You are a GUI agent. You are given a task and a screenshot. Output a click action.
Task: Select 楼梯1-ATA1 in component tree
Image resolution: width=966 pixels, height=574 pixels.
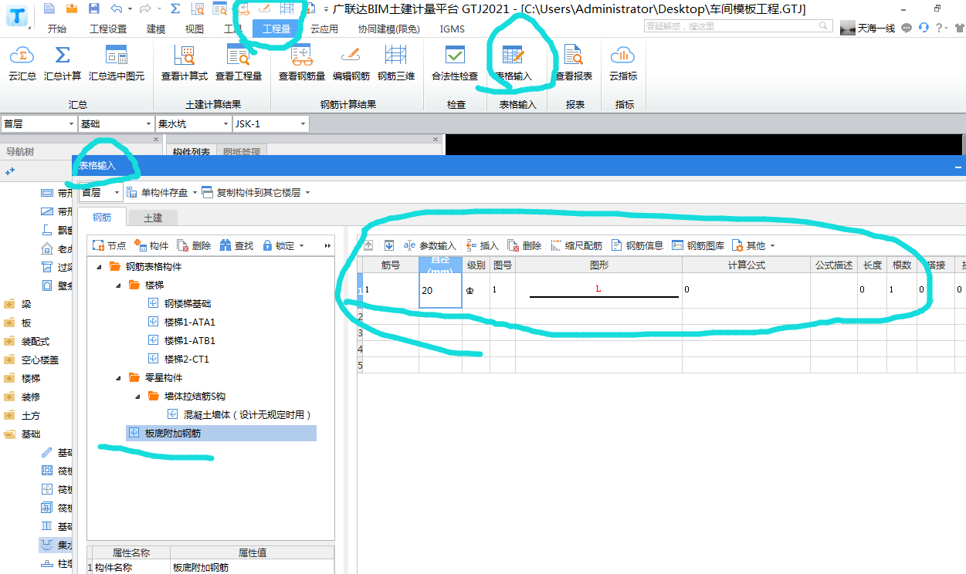pos(190,322)
